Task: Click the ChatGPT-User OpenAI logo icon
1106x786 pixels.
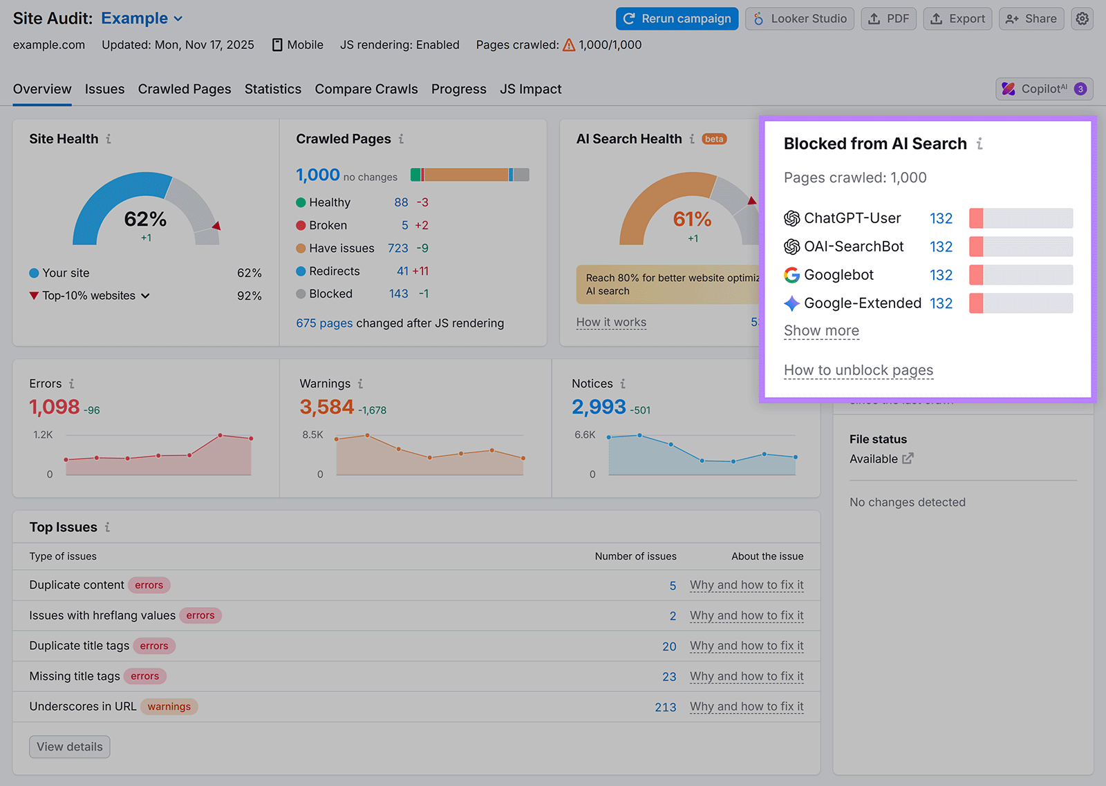Action: click(x=791, y=218)
